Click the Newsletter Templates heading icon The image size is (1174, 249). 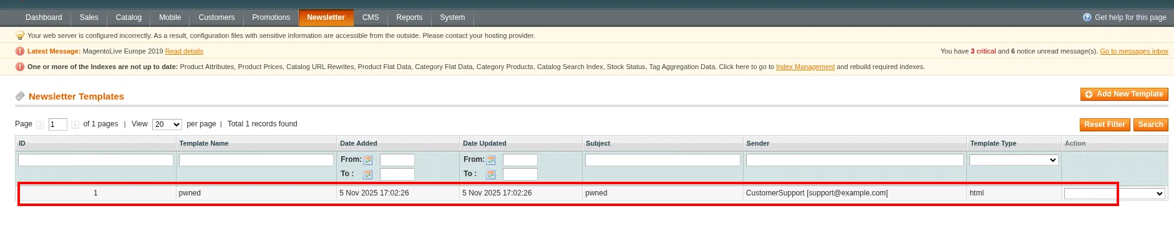coord(20,96)
